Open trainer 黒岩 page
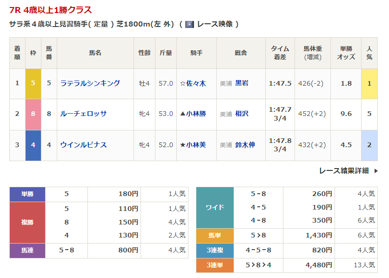The image size is (389, 278). coord(241,83)
